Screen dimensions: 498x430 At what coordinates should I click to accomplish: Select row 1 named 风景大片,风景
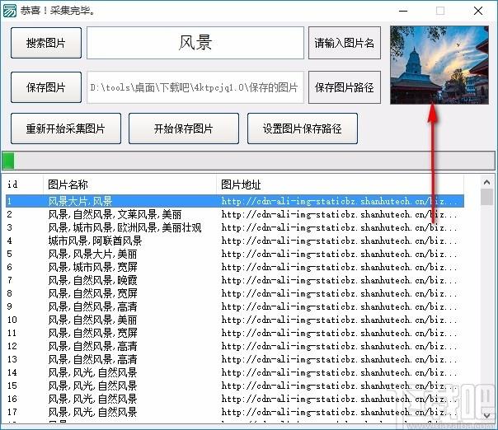(81, 200)
